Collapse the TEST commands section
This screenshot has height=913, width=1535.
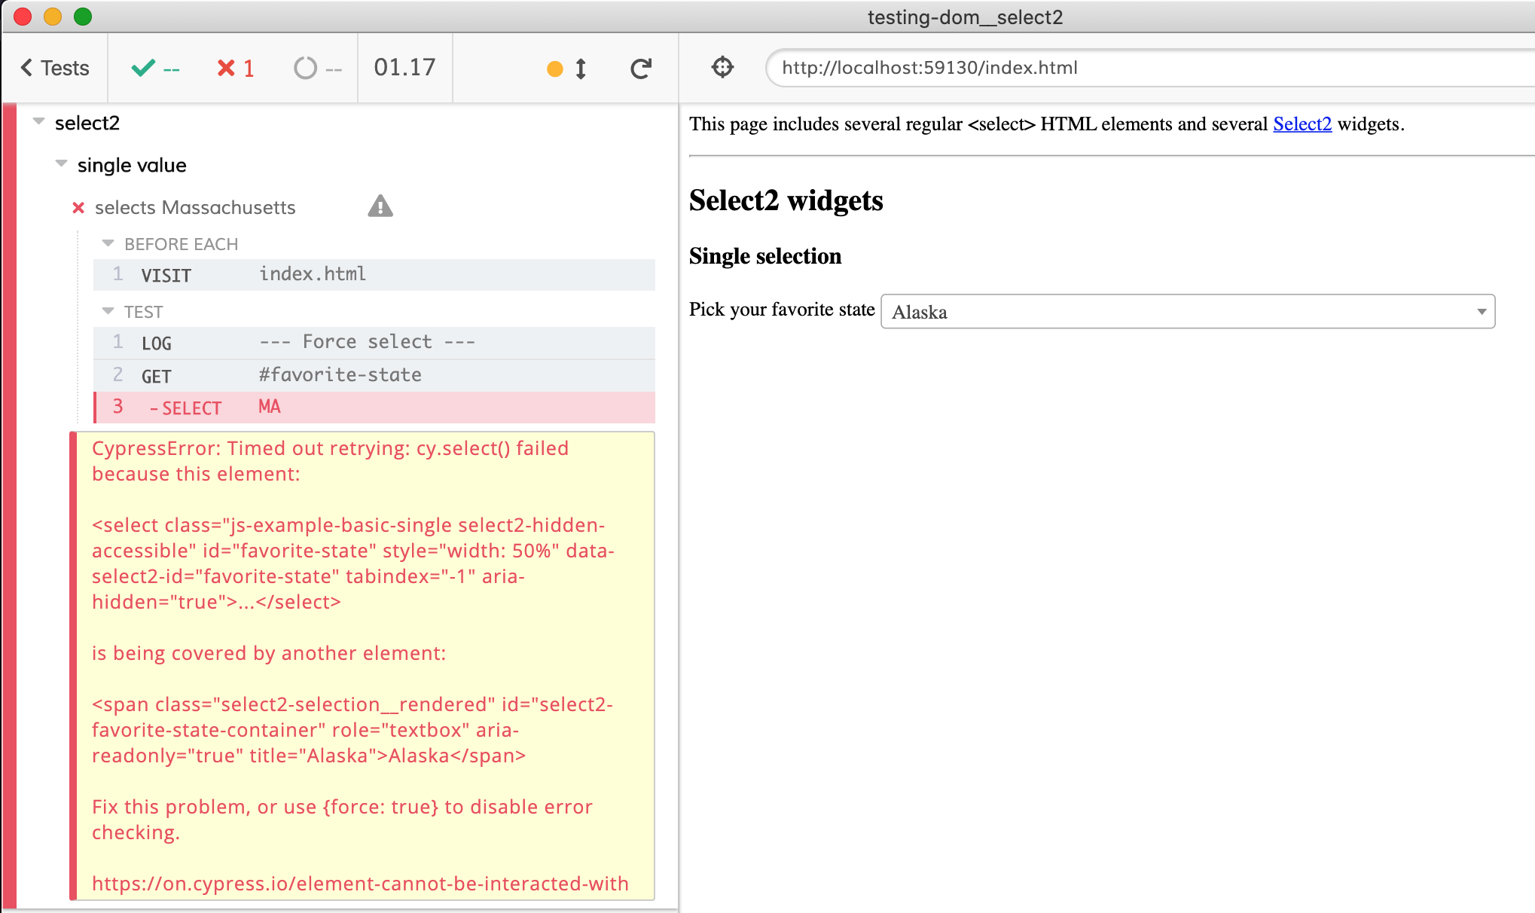[x=108, y=311]
